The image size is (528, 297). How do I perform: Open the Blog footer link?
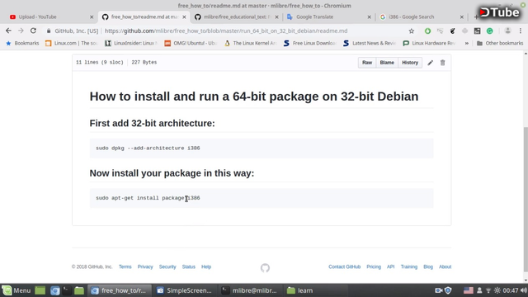coord(428,266)
